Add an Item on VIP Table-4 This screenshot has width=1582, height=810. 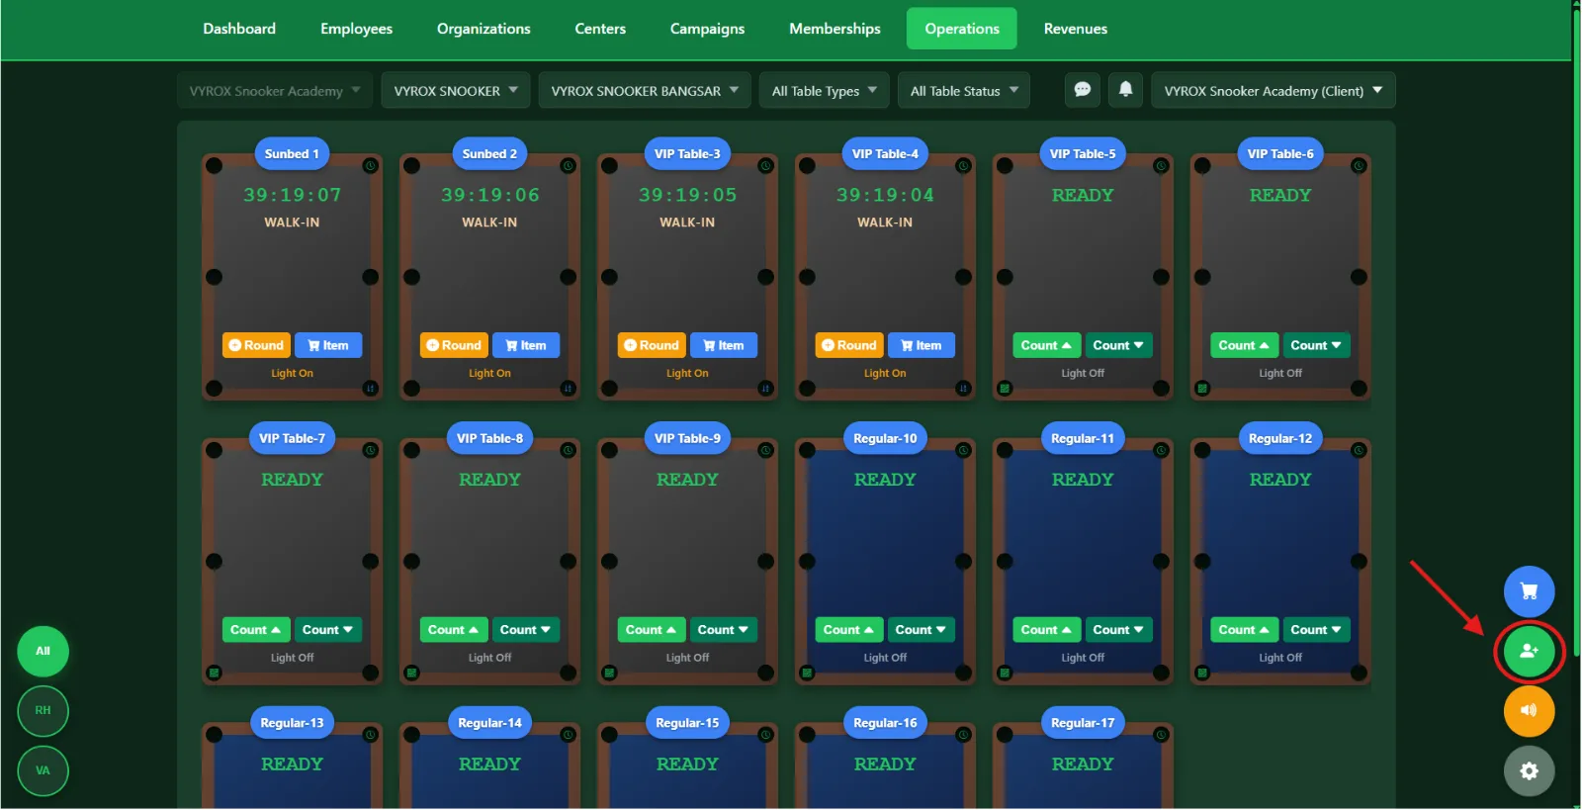point(922,345)
